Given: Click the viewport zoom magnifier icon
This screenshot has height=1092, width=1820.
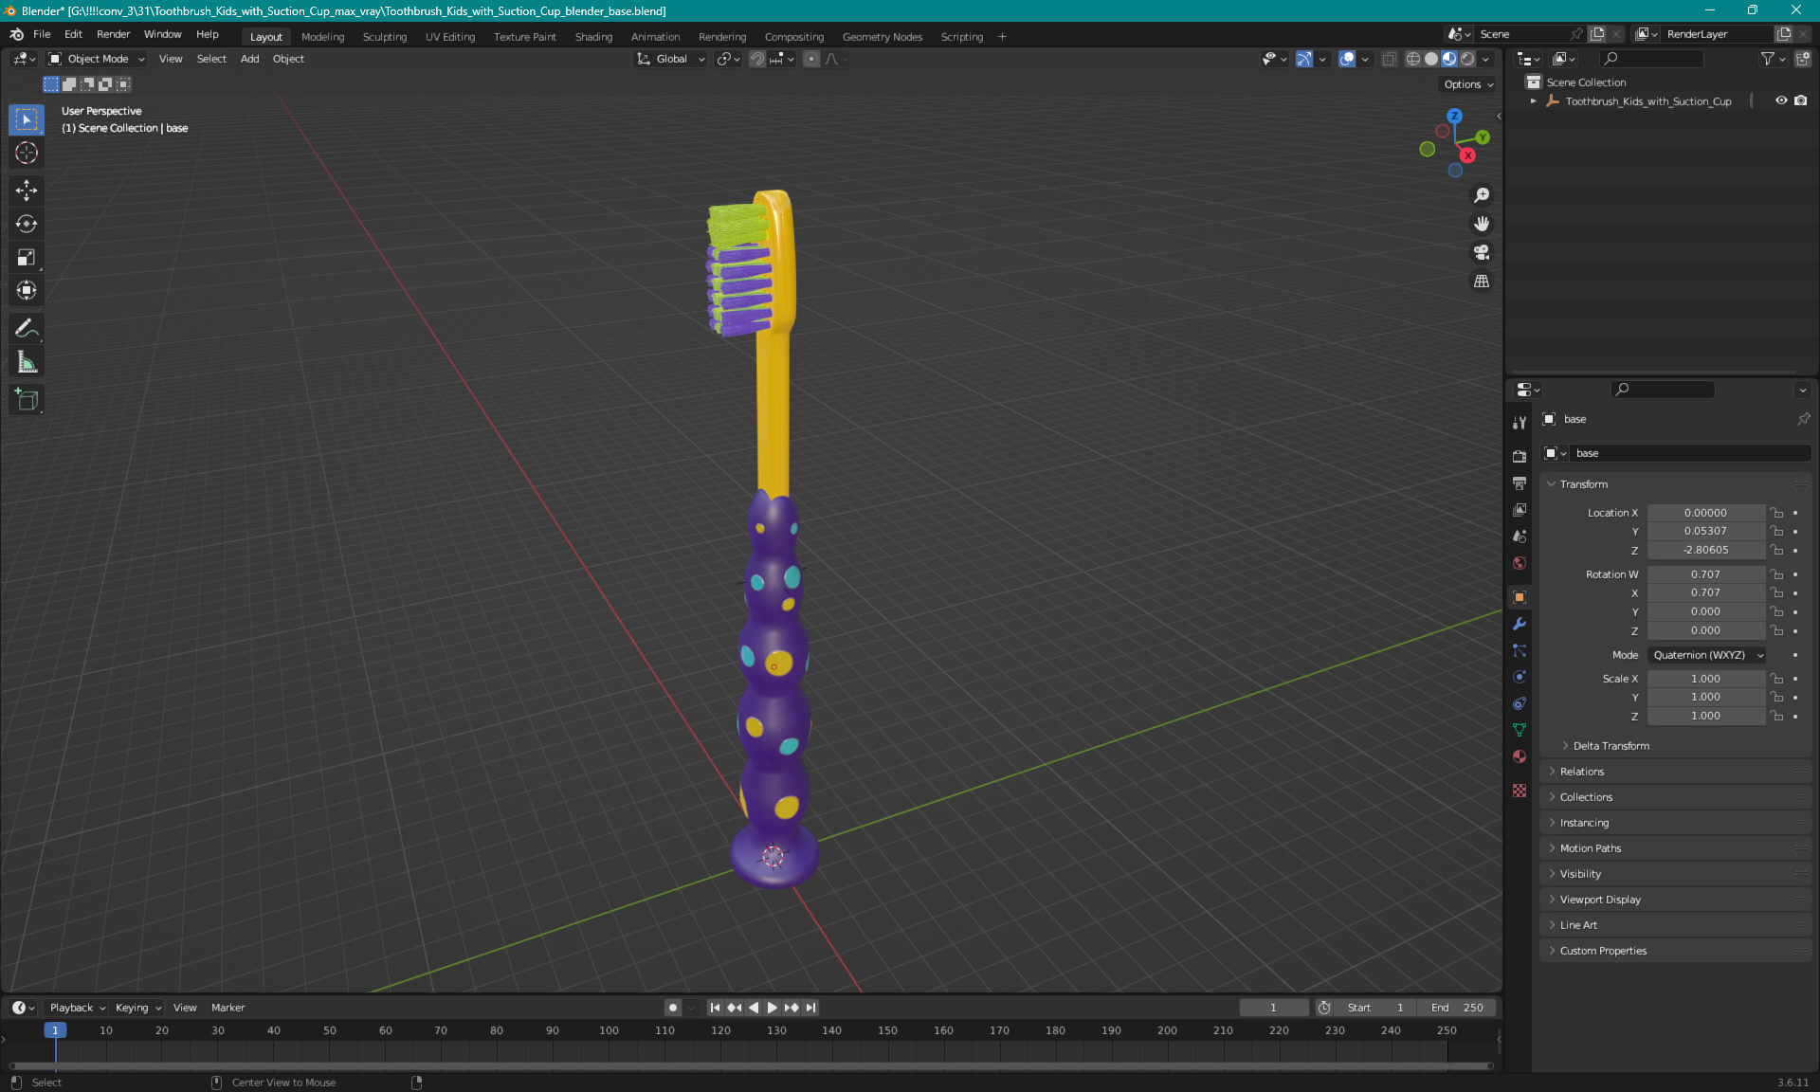Looking at the screenshot, I should pos(1481,195).
